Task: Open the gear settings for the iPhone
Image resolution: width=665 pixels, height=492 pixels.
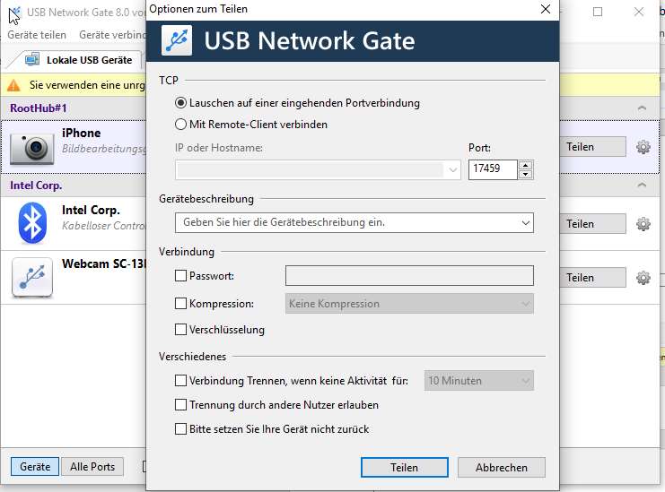Action: [643, 147]
